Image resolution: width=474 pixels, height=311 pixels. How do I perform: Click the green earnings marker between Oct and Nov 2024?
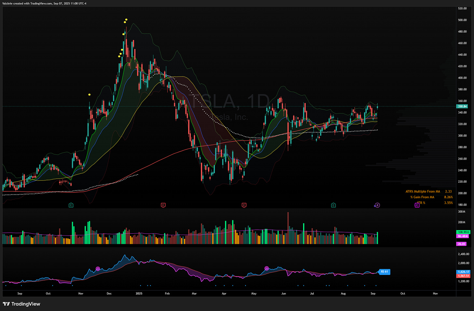pyautogui.click(x=71, y=205)
